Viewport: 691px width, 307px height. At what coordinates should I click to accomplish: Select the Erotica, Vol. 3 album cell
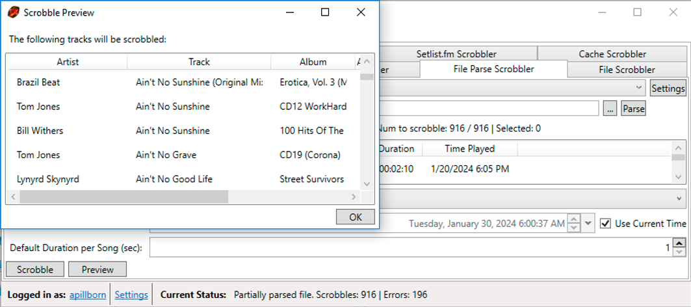click(x=313, y=83)
